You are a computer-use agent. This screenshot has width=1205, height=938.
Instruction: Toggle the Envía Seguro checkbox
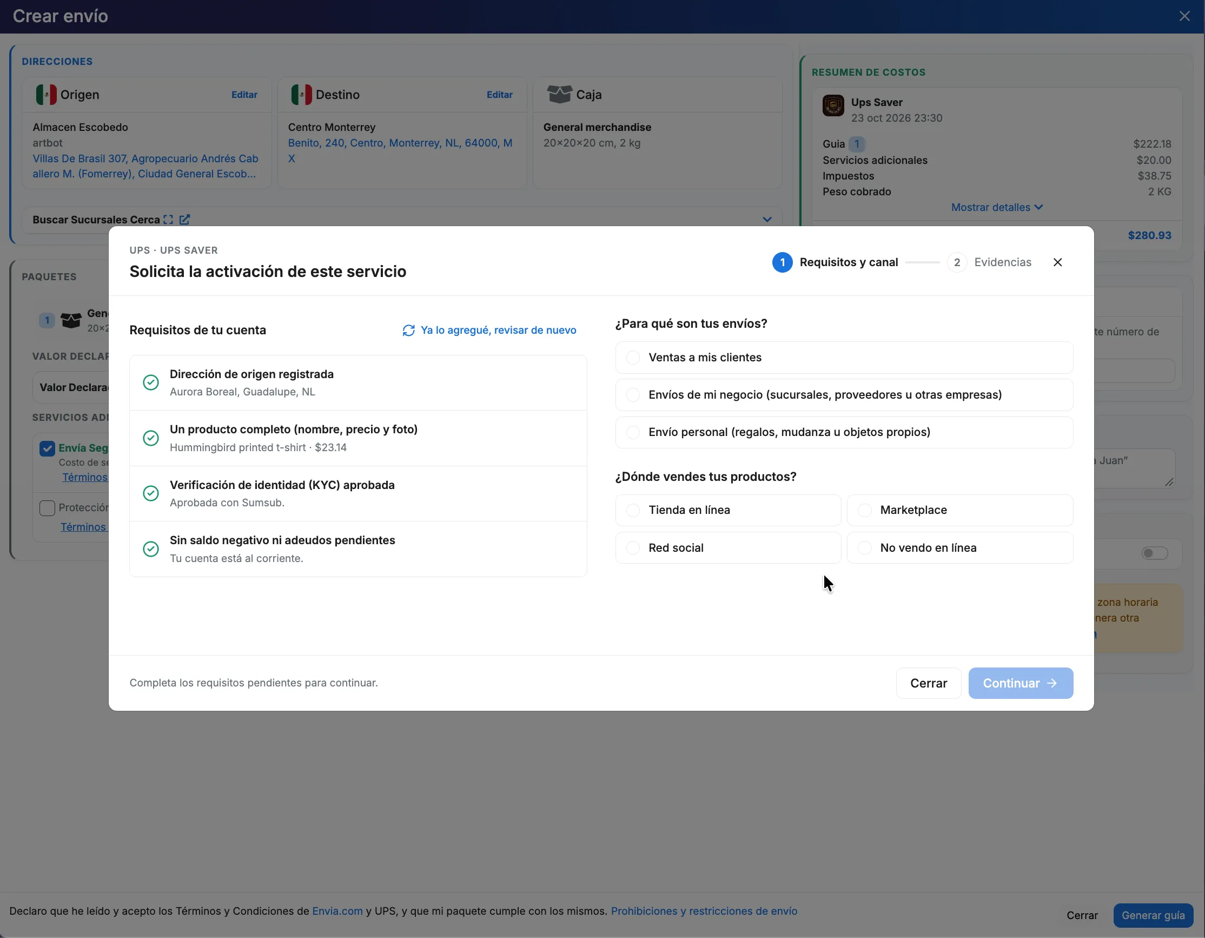coord(47,448)
